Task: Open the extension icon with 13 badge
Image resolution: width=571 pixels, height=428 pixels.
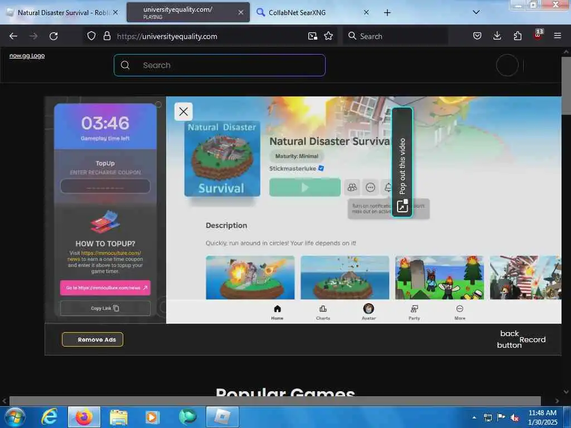Action: [x=538, y=35]
